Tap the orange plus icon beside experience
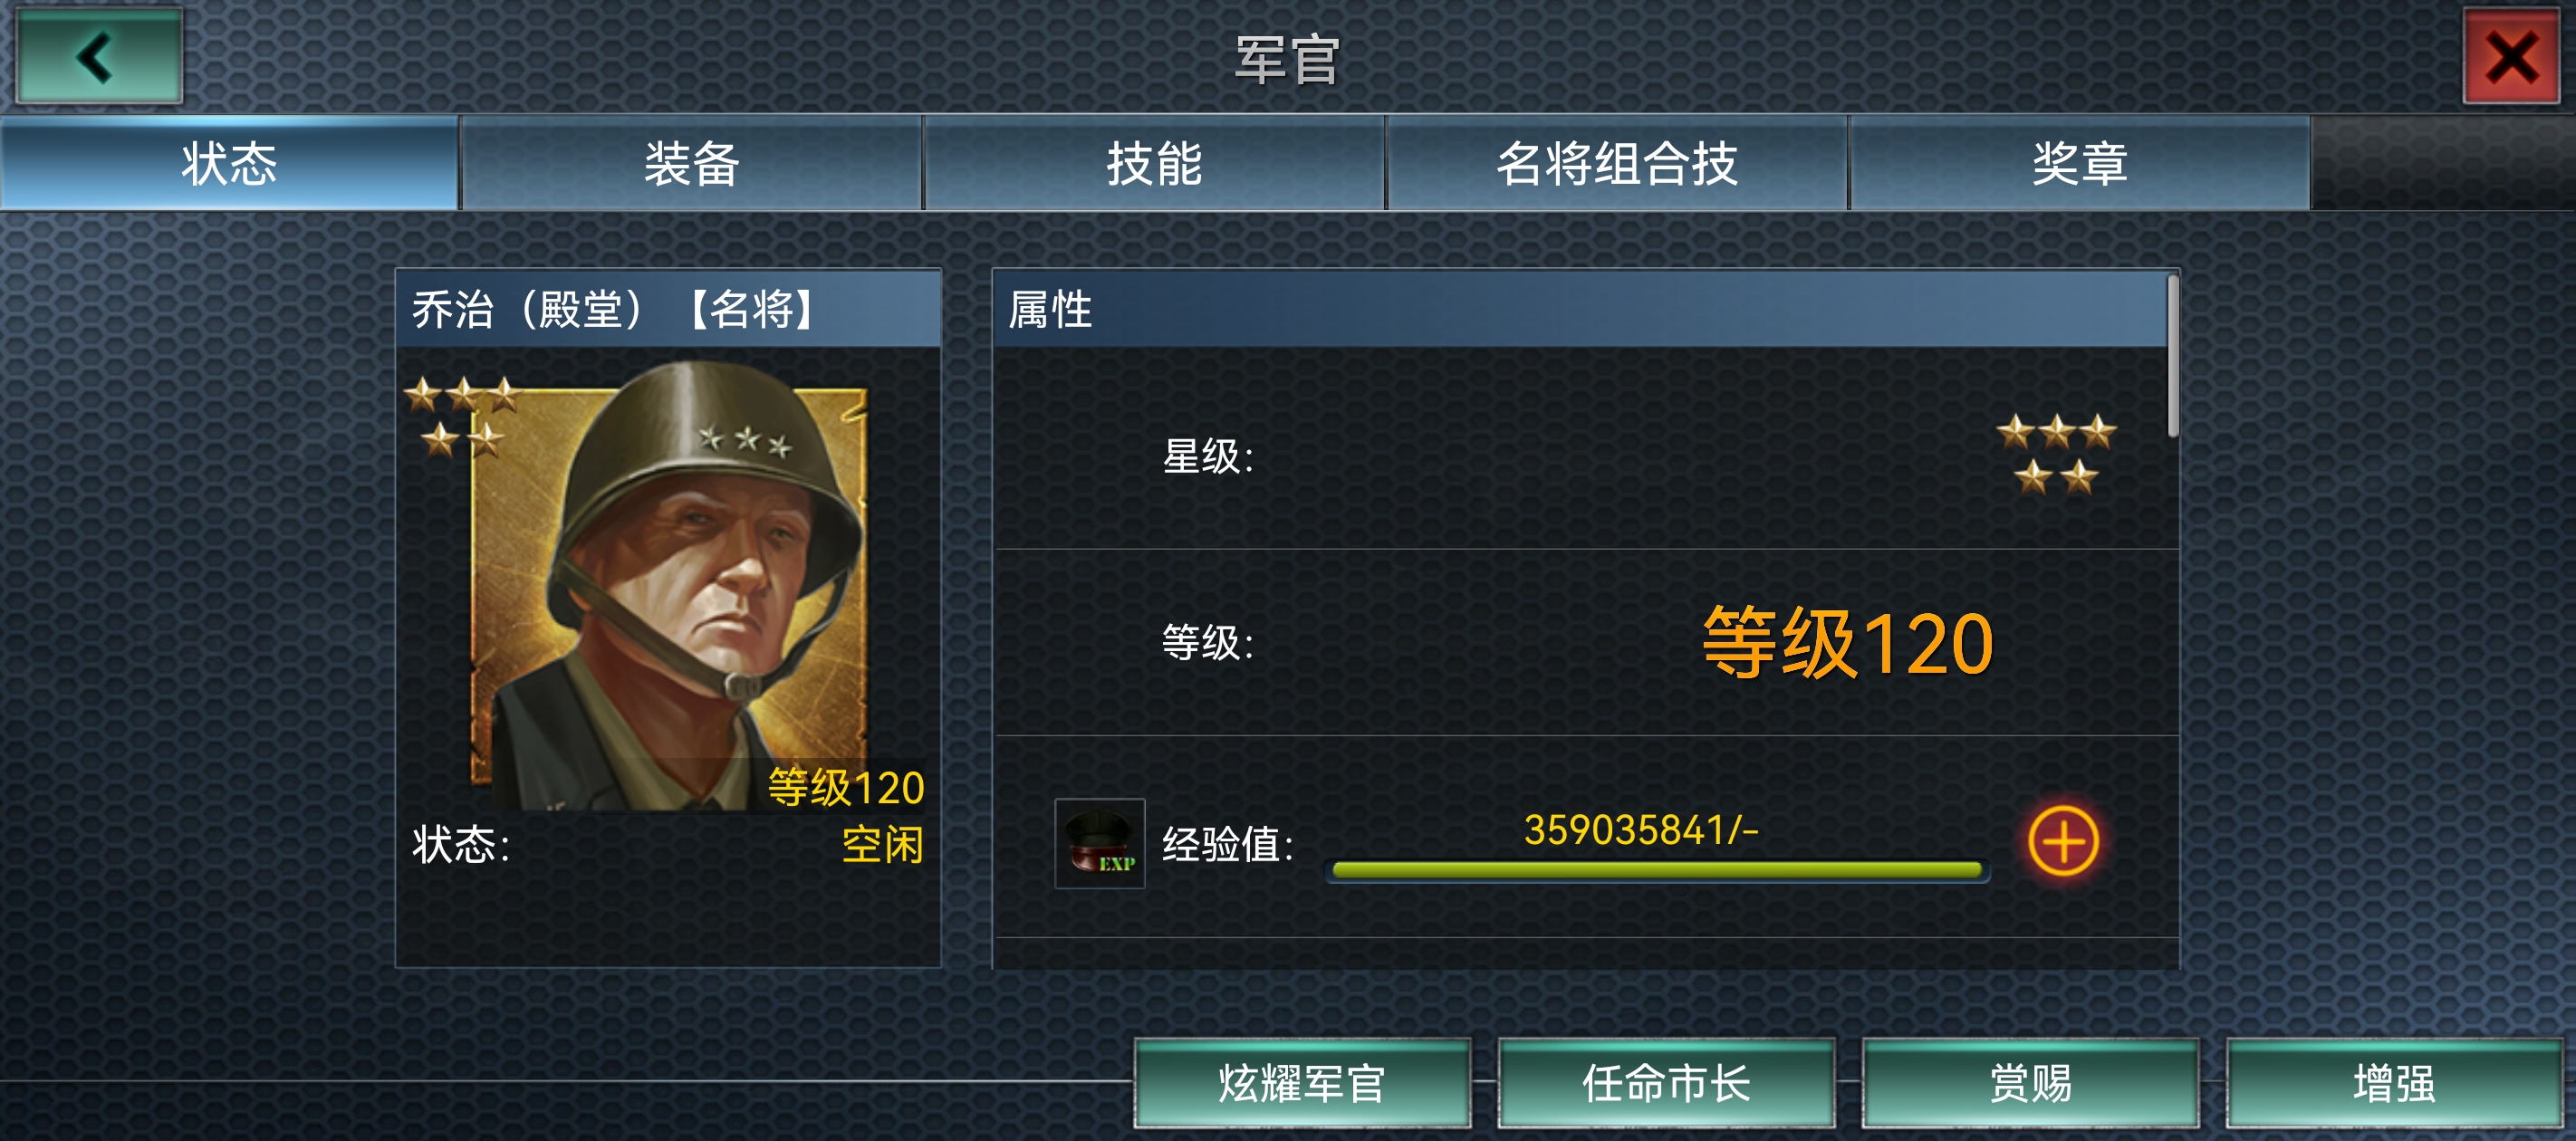The height and width of the screenshot is (1141, 2576). coord(2062,841)
